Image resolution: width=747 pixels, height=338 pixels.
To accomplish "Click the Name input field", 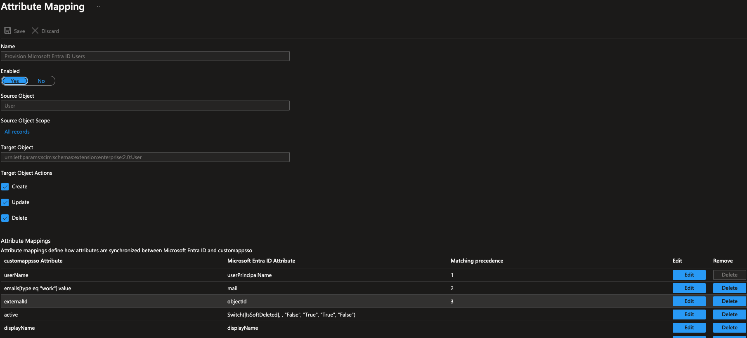I will pos(145,56).
